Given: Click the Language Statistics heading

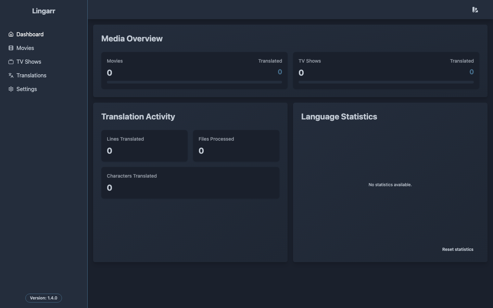Looking at the screenshot, I should [339, 117].
